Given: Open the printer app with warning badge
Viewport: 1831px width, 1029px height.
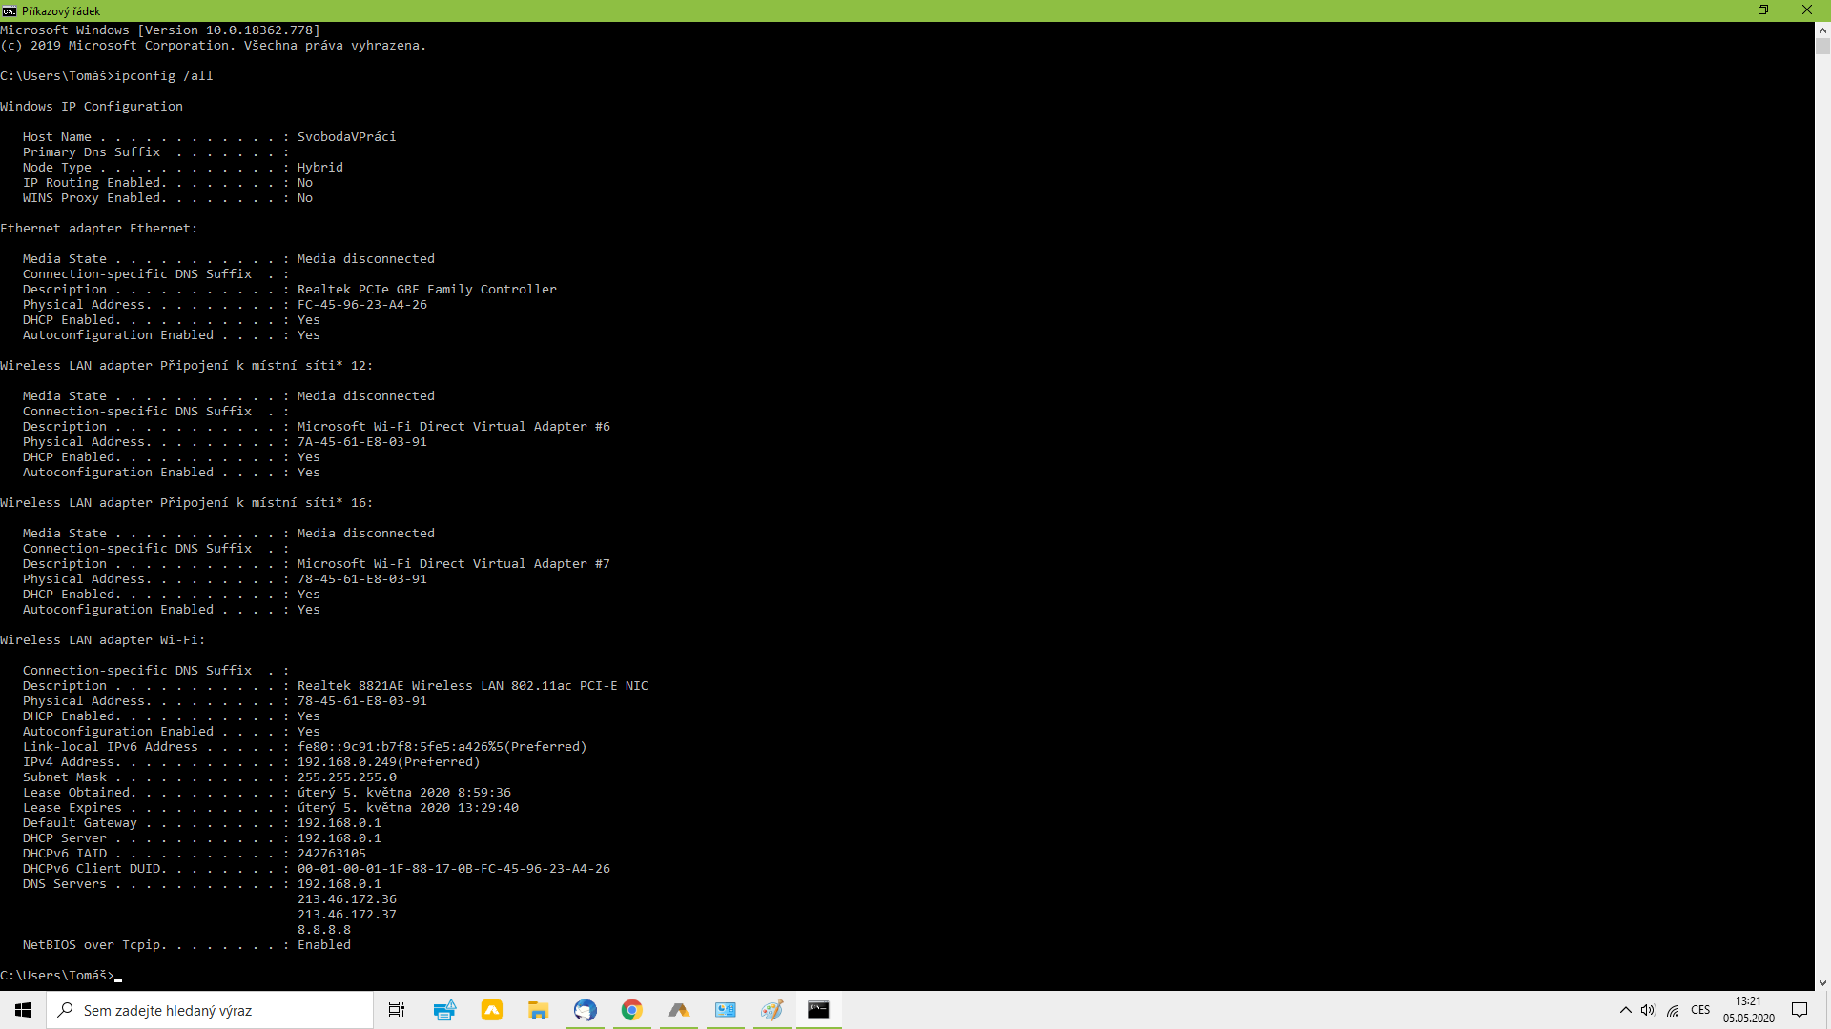Looking at the screenshot, I should point(444,1010).
